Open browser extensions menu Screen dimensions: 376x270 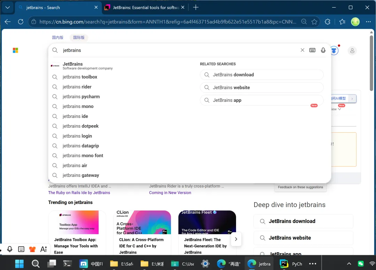pos(328,22)
